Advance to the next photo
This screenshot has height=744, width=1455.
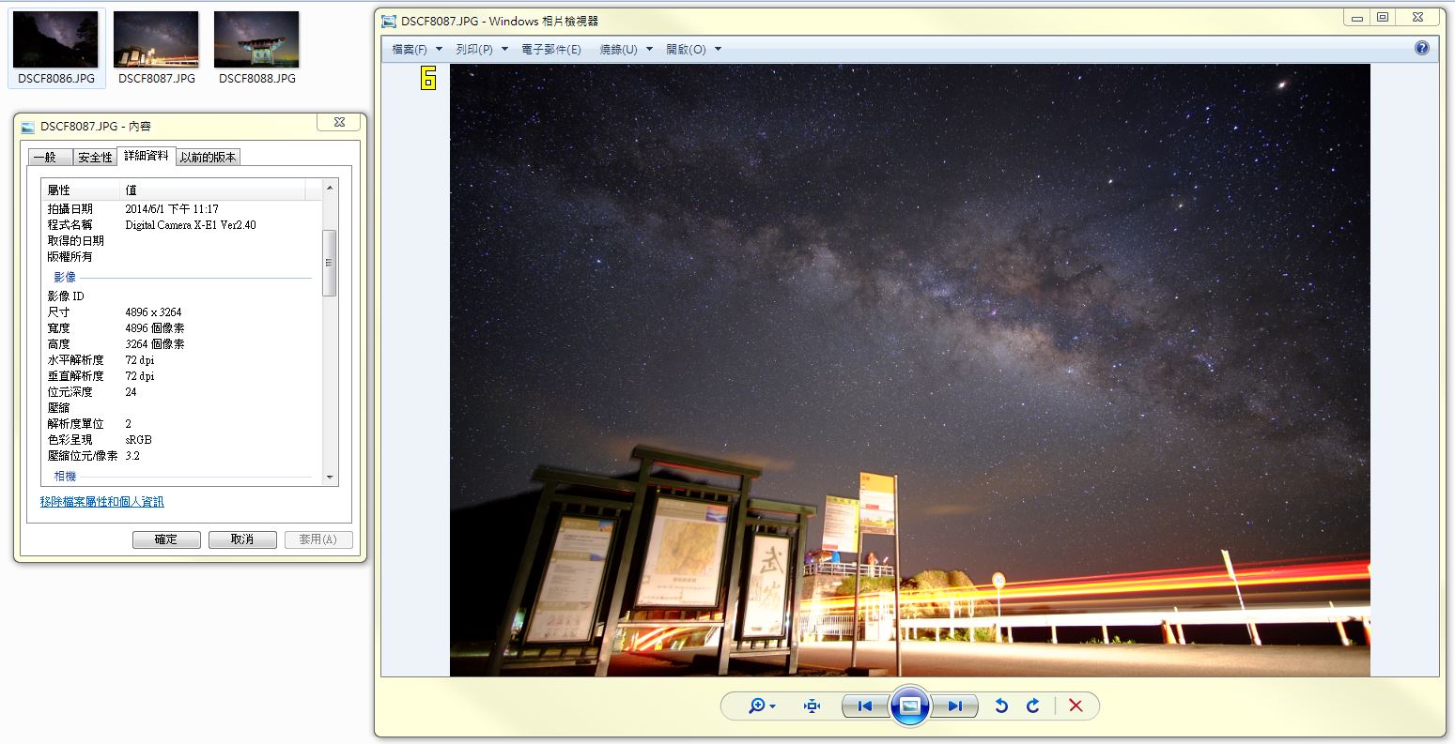(954, 706)
